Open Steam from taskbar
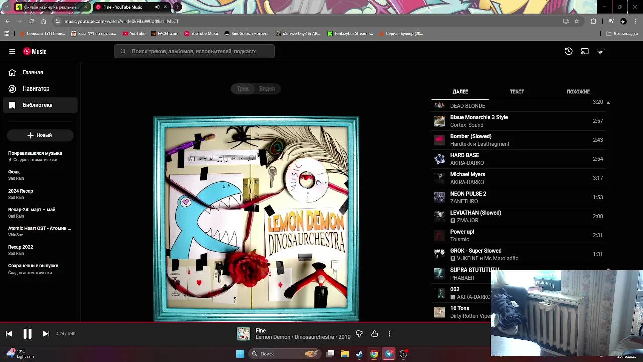Screen dimensions: 643x362 [359, 354]
